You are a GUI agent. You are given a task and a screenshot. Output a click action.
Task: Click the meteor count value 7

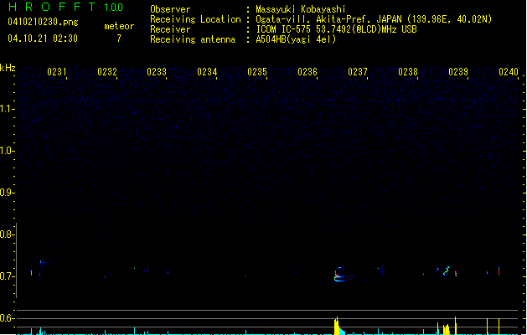pos(119,39)
